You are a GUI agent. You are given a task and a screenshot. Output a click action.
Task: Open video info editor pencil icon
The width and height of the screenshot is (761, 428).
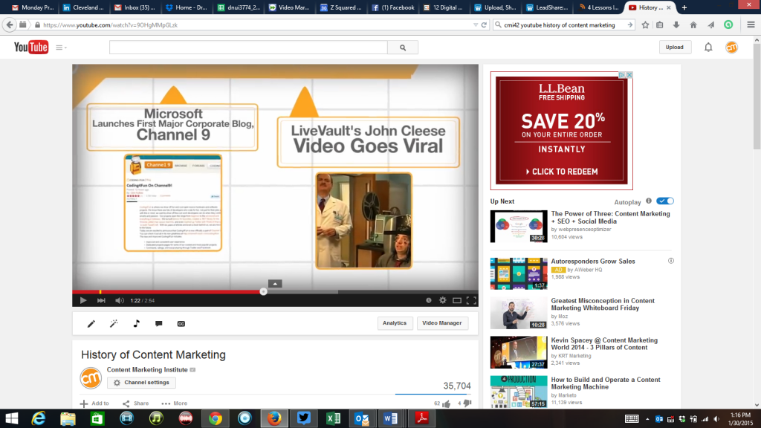coord(91,324)
